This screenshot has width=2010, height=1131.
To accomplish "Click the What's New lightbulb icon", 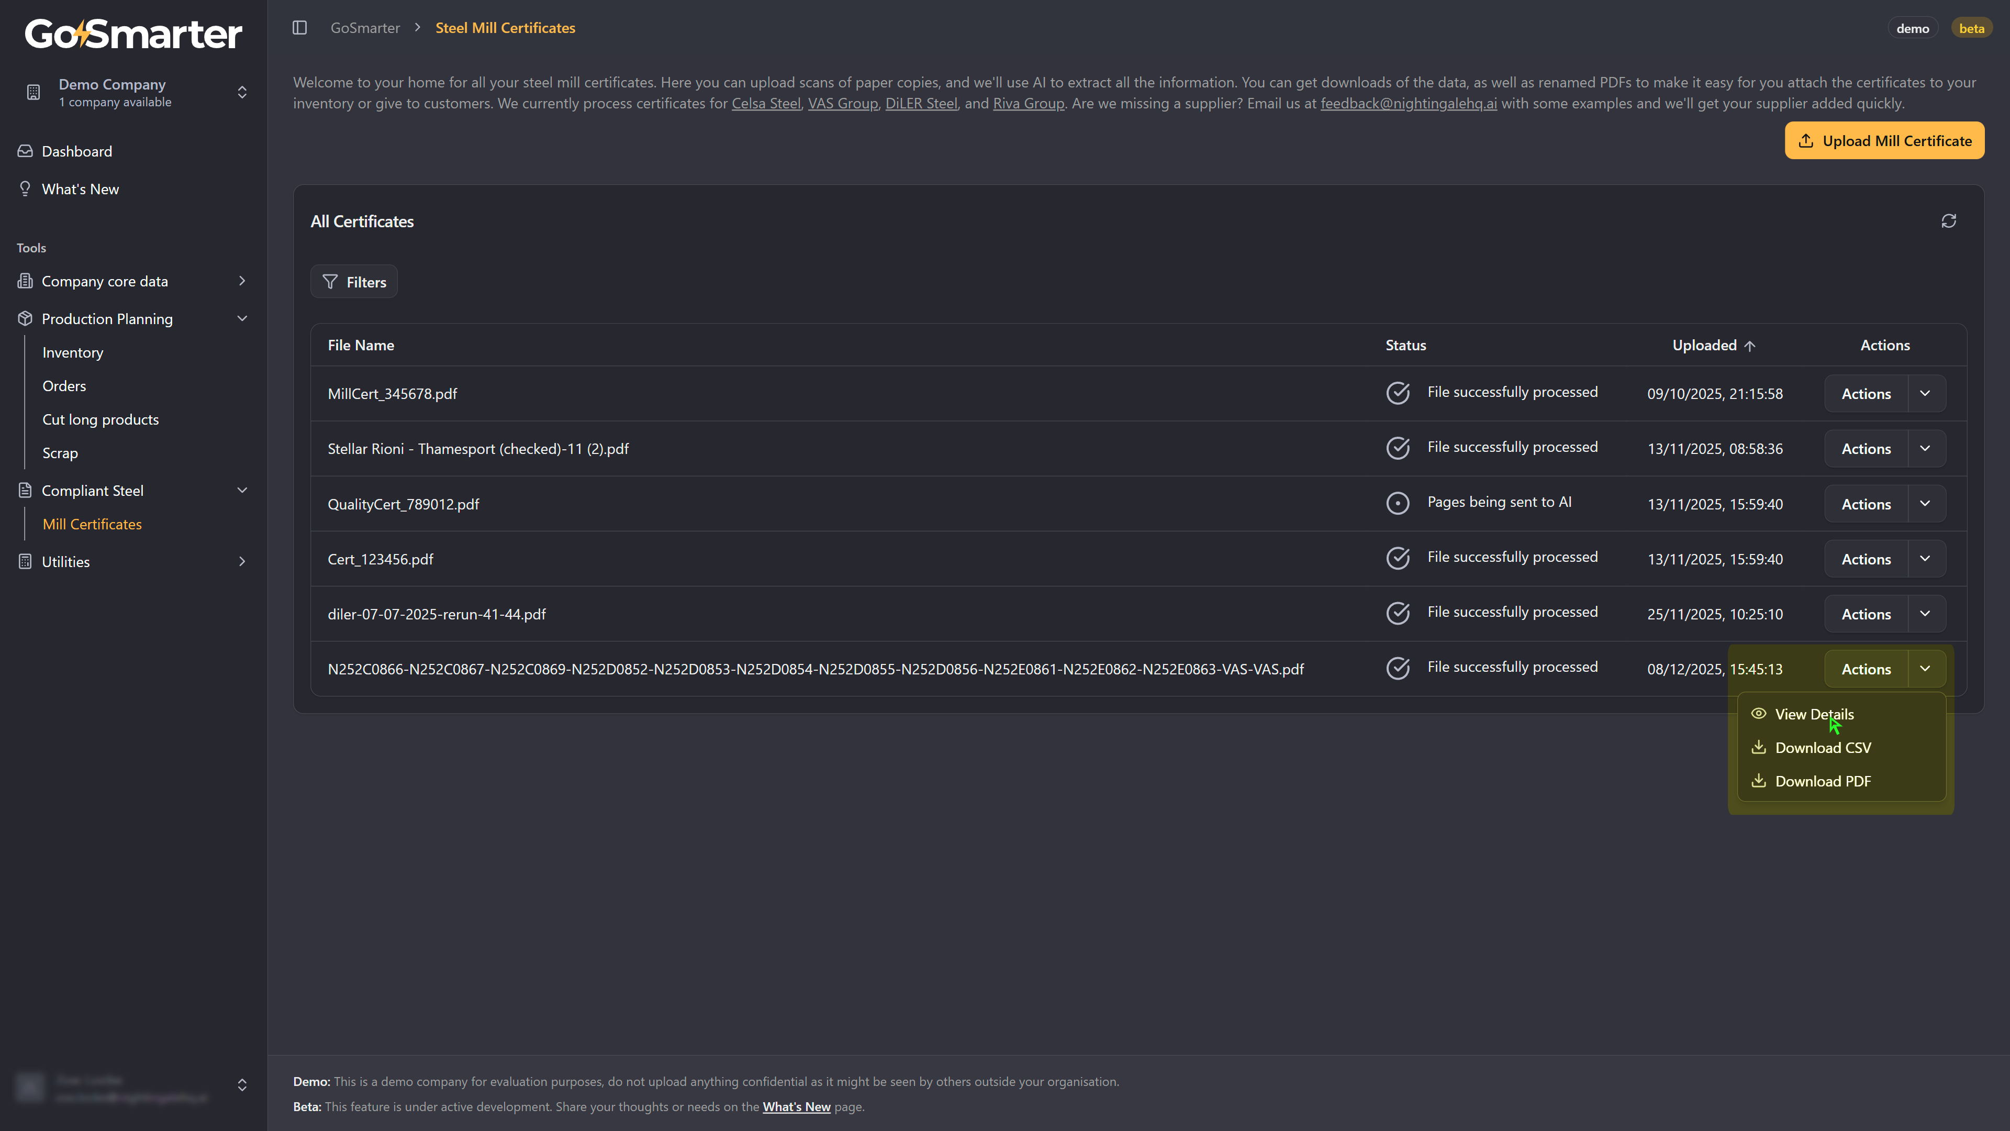I will point(25,189).
